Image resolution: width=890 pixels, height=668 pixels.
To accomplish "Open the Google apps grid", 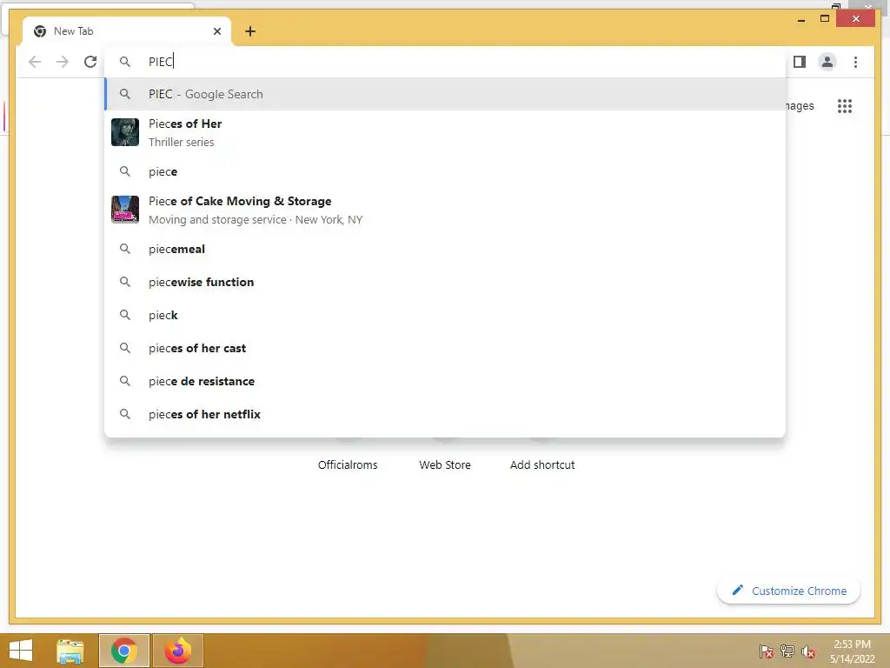I will pos(845,105).
